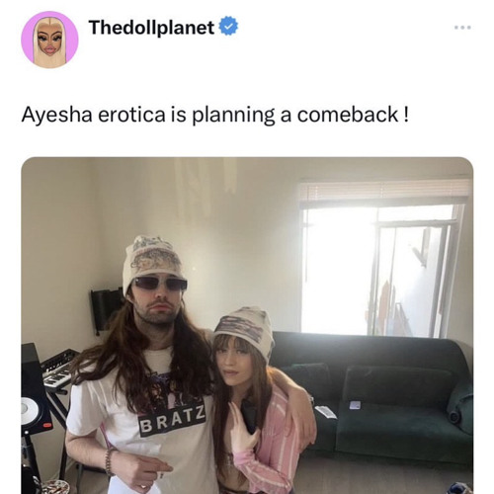Open Thedollplanet profile avatar
Screen dimensions: 494x494
pos(49,40)
